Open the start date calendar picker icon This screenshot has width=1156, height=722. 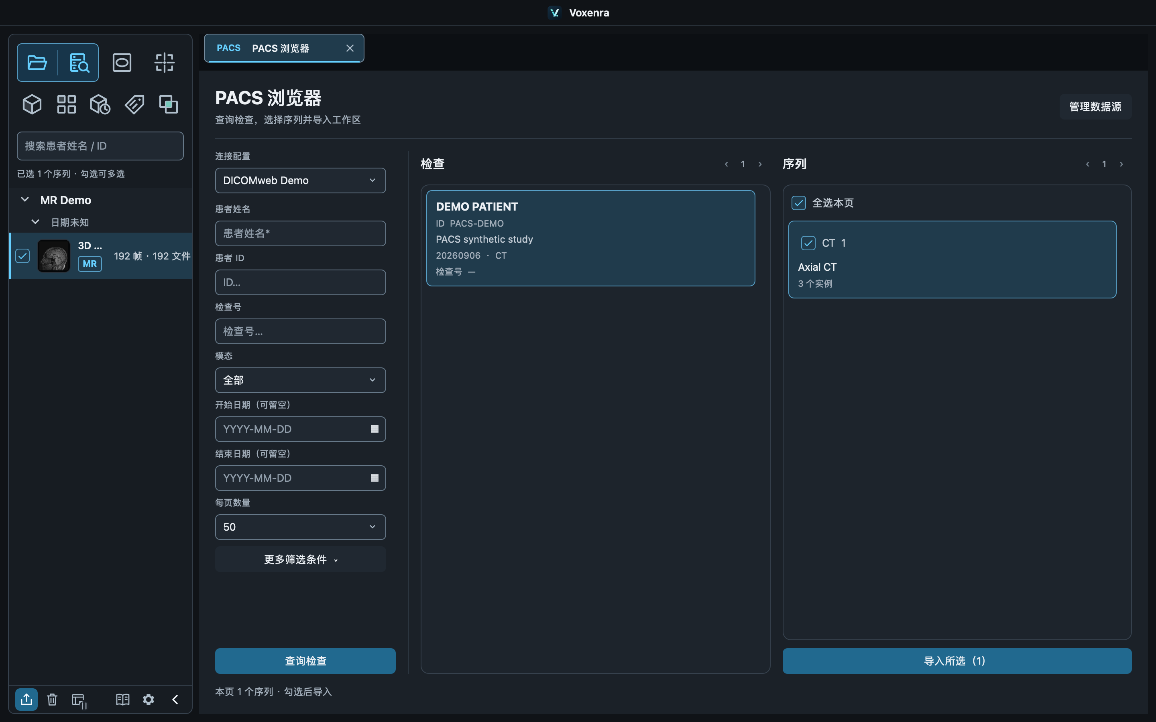pyautogui.click(x=374, y=429)
